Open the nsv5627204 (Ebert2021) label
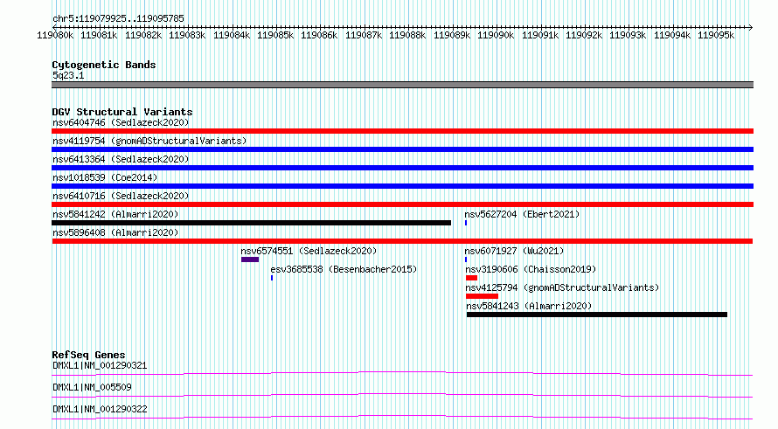The image size is (778, 429). 522,214
